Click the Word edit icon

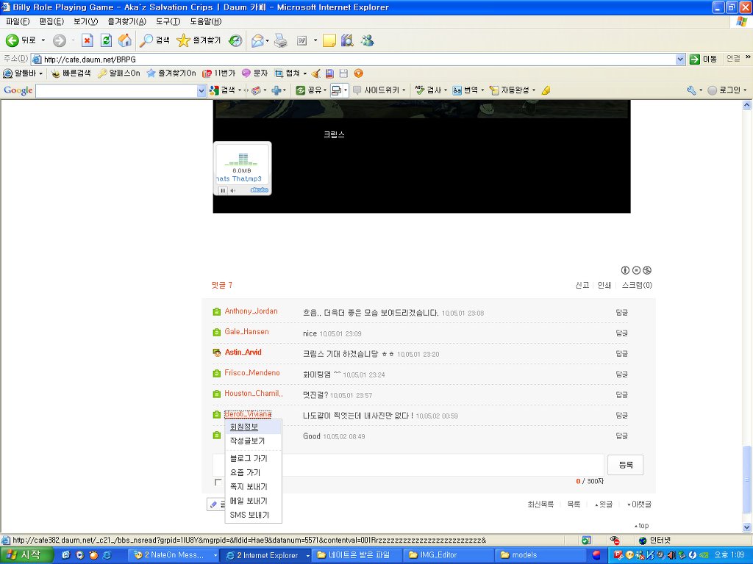(x=301, y=41)
